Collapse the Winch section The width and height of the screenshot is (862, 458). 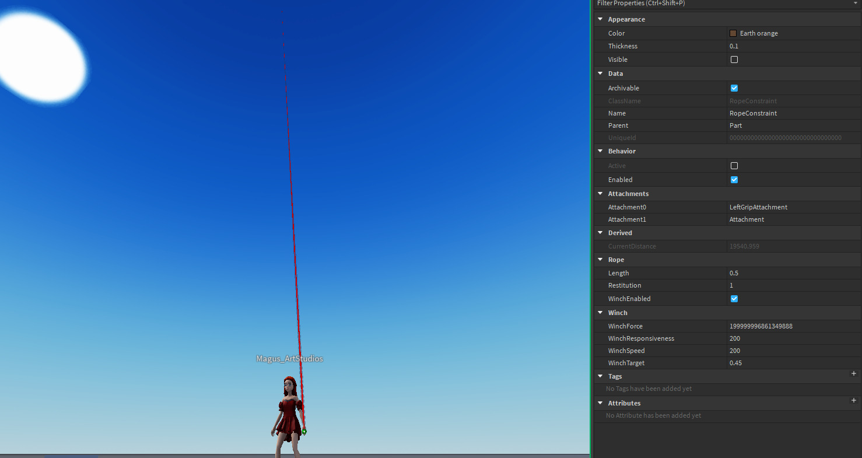point(600,312)
